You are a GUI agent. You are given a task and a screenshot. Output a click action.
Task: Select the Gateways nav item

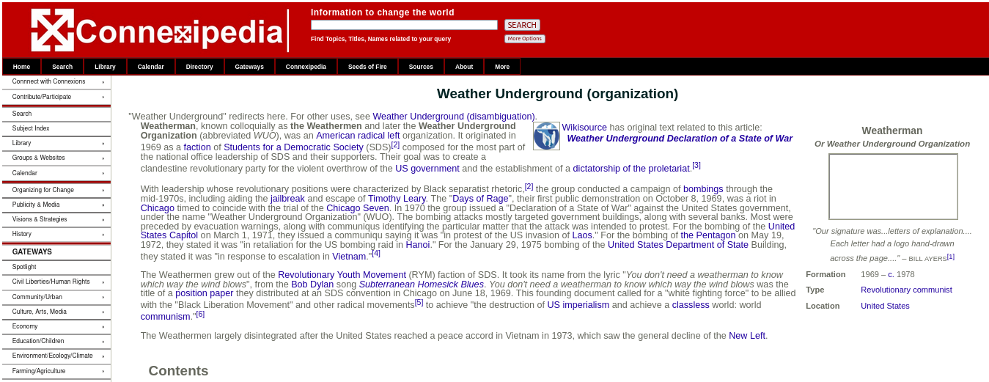[249, 67]
